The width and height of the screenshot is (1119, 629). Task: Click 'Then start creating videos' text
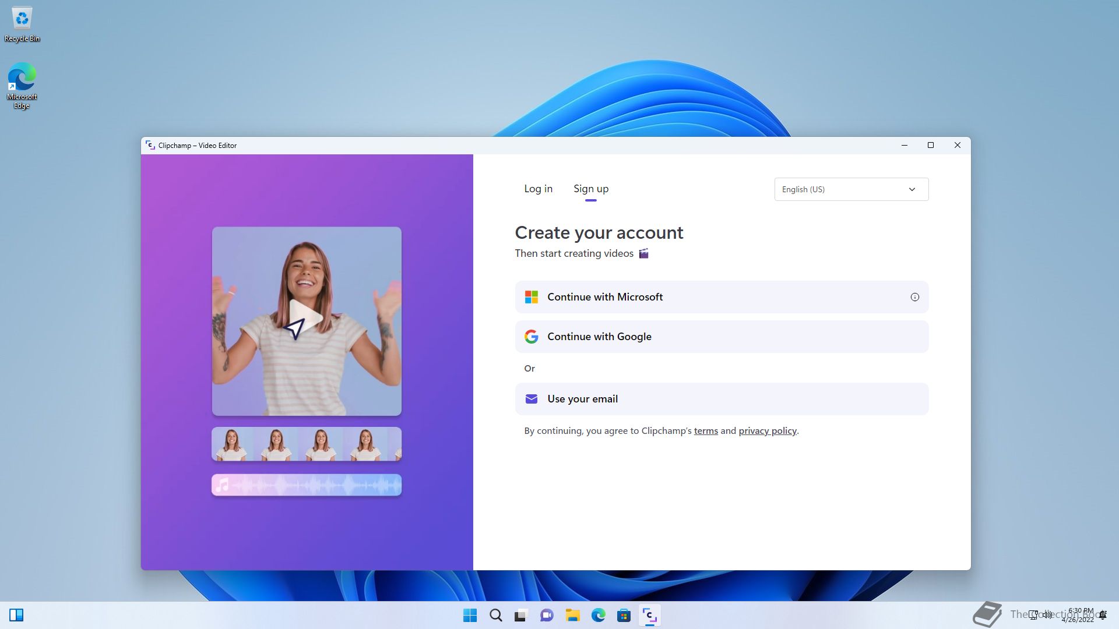(x=574, y=253)
